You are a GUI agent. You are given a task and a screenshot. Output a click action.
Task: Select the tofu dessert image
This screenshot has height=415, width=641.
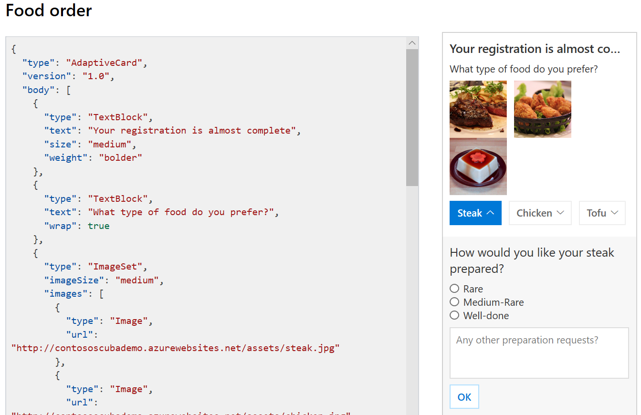[478, 166]
